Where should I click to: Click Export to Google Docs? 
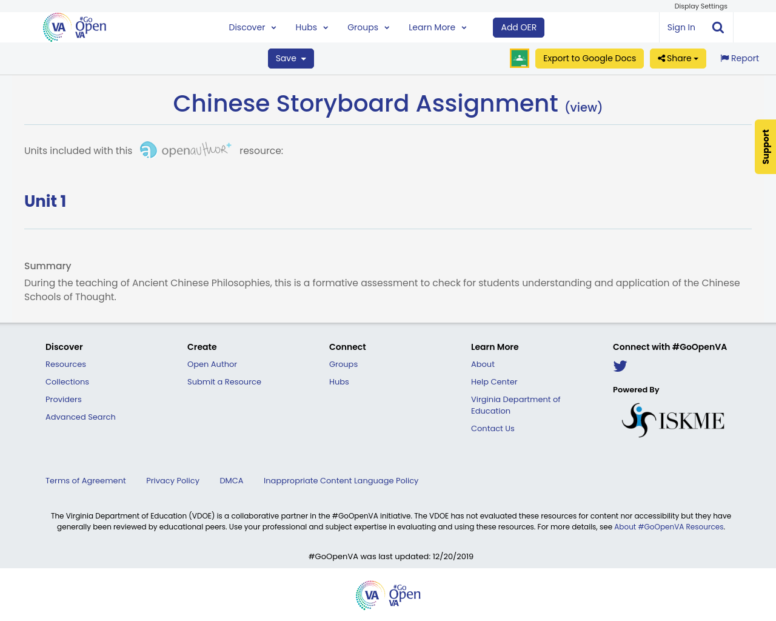coord(589,57)
